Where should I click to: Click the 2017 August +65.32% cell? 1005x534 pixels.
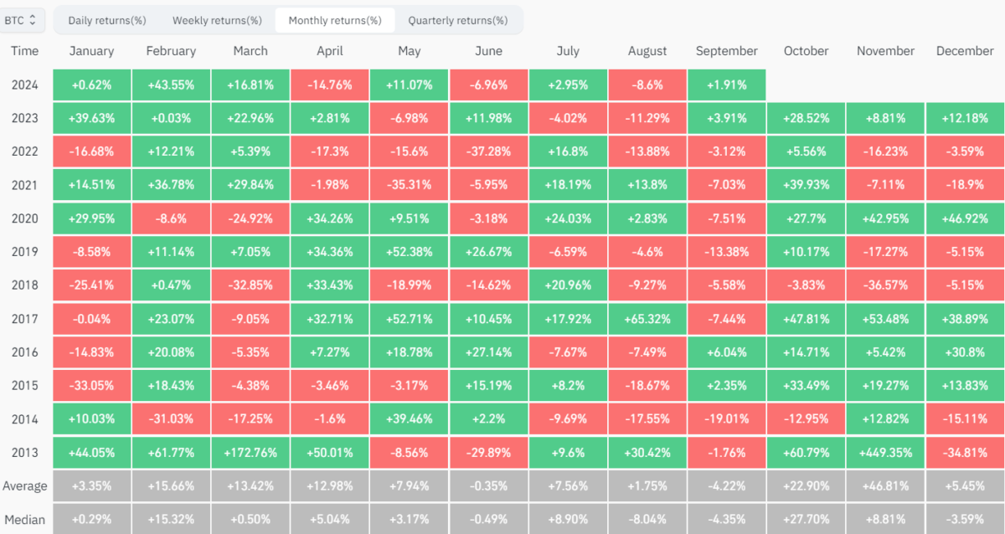(647, 319)
